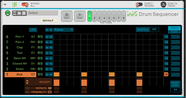The width and height of the screenshot is (186, 98).
Task: Solo the Snare lane
Action: [41, 69]
